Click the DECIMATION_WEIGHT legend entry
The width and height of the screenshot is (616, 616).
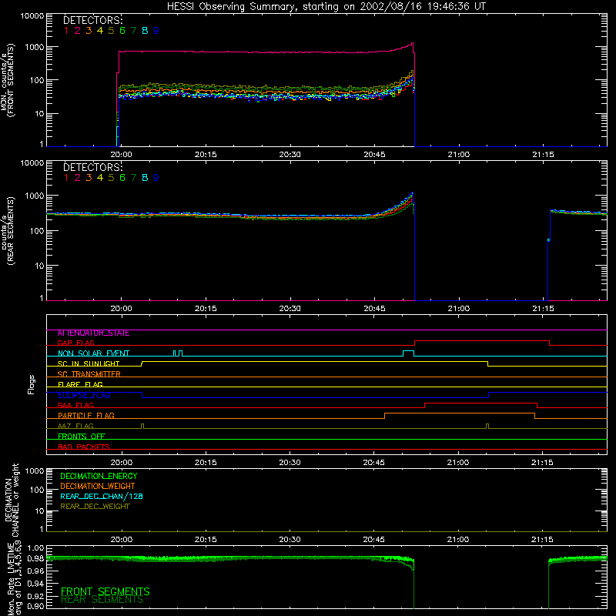(x=98, y=486)
